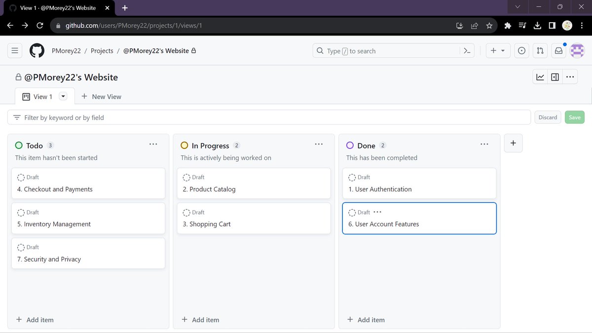This screenshot has height=333, width=592.
Task: Click New View tab
Action: (x=101, y=97)
